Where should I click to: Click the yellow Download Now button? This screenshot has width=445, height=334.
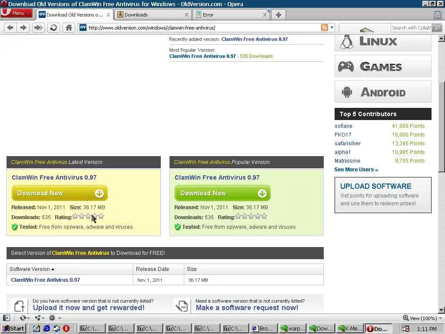60,193
